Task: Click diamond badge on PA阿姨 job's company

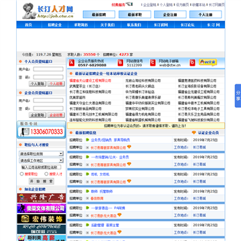Action: pyautogui.click(x=119, y=215)
